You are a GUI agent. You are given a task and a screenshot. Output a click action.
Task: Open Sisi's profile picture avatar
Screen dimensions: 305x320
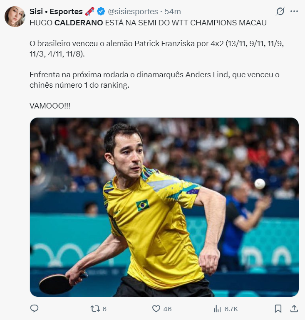15,16
